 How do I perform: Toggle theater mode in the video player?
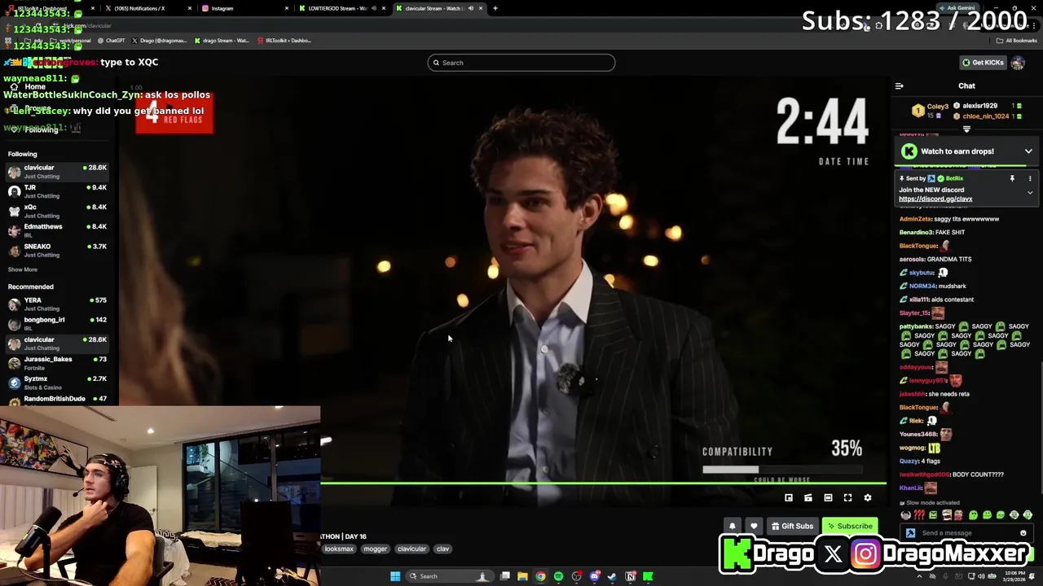[x=828, y=498]
